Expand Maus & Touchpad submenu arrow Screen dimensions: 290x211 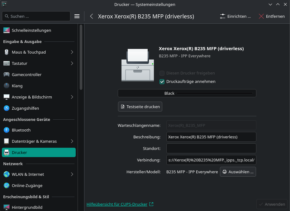(72, 52)
